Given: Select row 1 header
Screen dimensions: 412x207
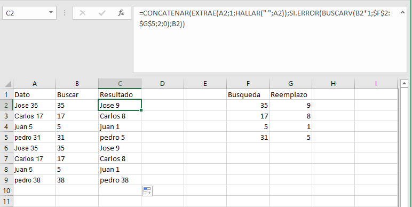Looking at the screenshot, I should (6, 94).
